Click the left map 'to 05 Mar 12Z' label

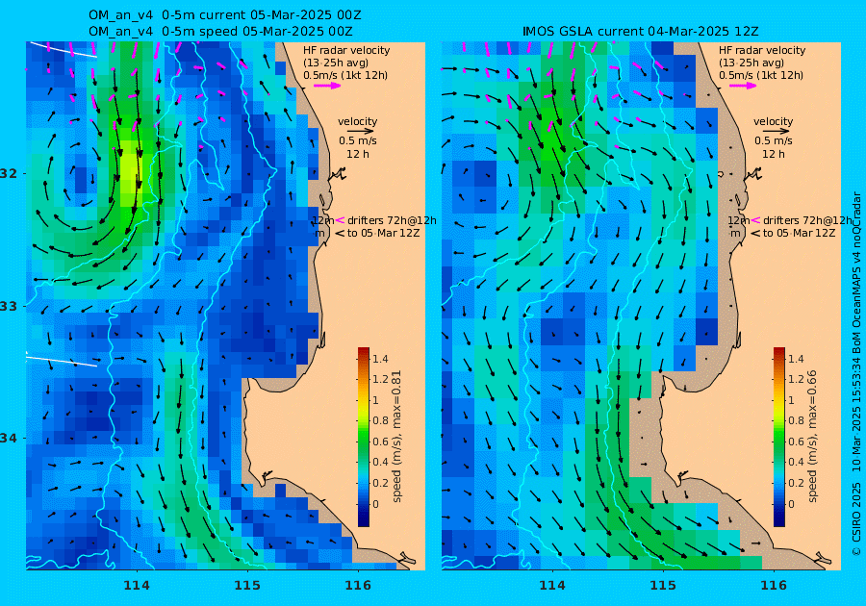pyautogui.click(x=383, y=233)
